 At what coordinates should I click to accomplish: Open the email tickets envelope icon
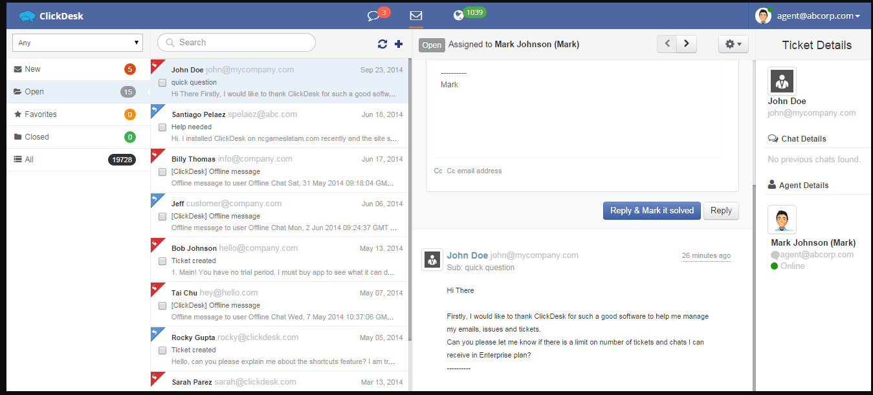[416, 16]
